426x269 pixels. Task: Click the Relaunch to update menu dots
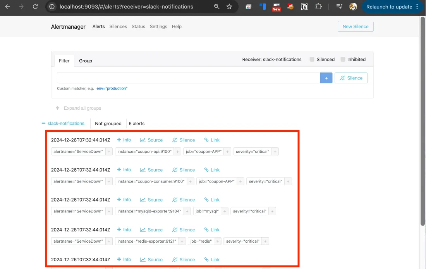coord(417,7)
